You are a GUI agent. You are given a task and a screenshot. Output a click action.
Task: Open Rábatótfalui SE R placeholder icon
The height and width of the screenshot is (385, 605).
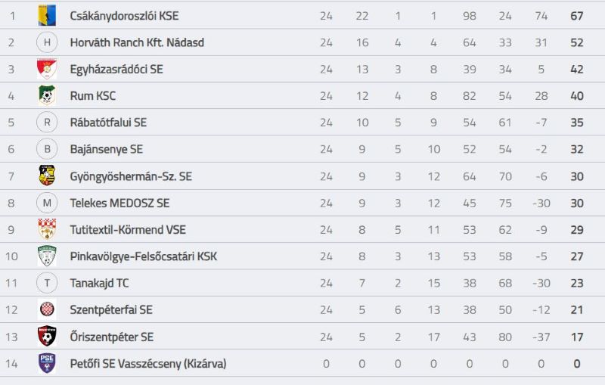click(x=47, y=123)
